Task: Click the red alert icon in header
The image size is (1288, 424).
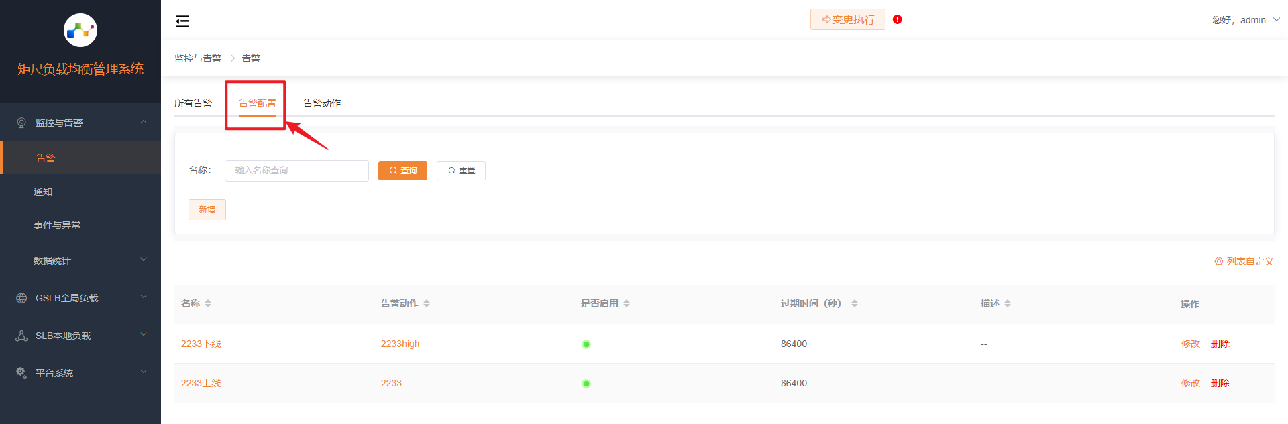Action: point(898,19)
